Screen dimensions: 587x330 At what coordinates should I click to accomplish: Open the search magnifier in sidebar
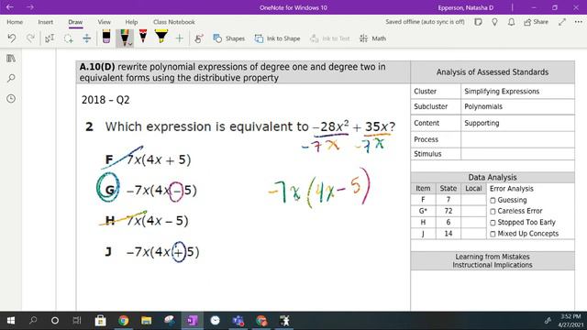pos(11,78)
